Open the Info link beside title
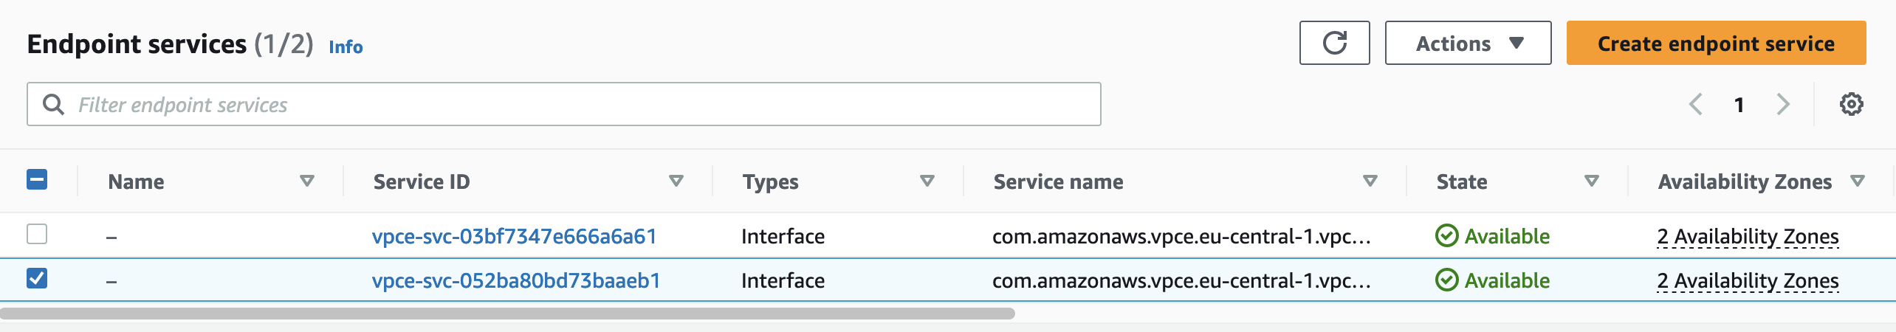This screenshot has height=332, width=1896. click(x=346, y=47)
